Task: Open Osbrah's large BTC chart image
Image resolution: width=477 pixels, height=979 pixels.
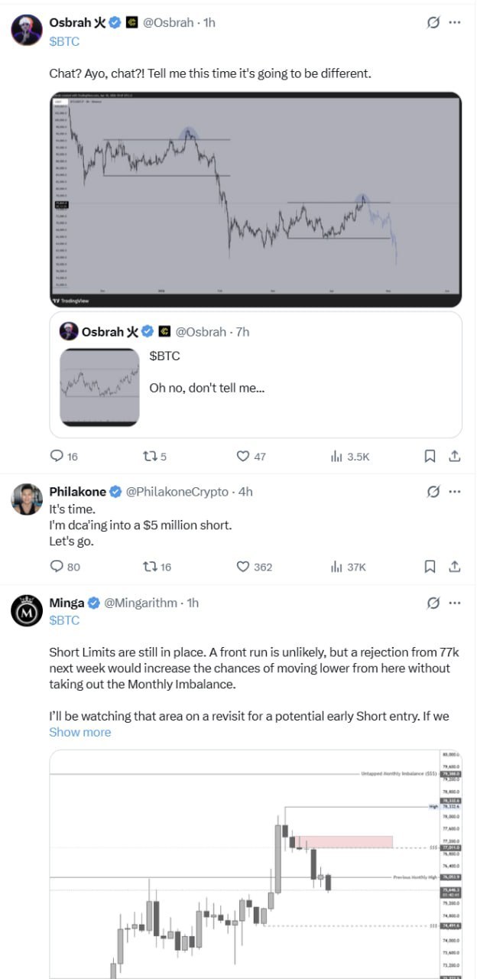Action: tap(255, 194)
